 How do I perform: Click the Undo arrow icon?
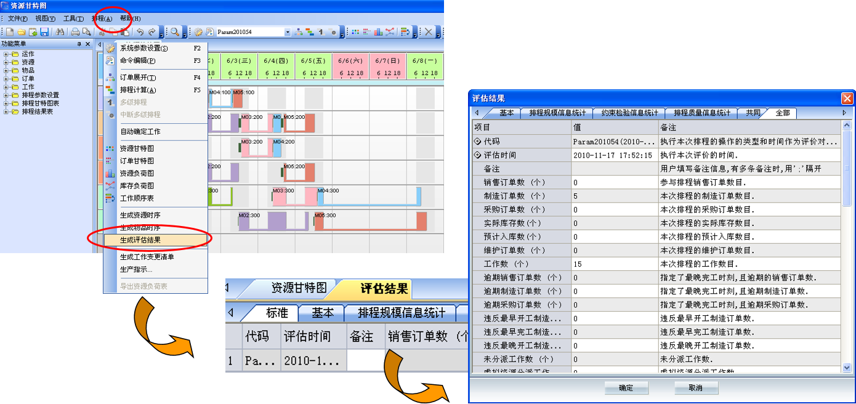point(140,32)
